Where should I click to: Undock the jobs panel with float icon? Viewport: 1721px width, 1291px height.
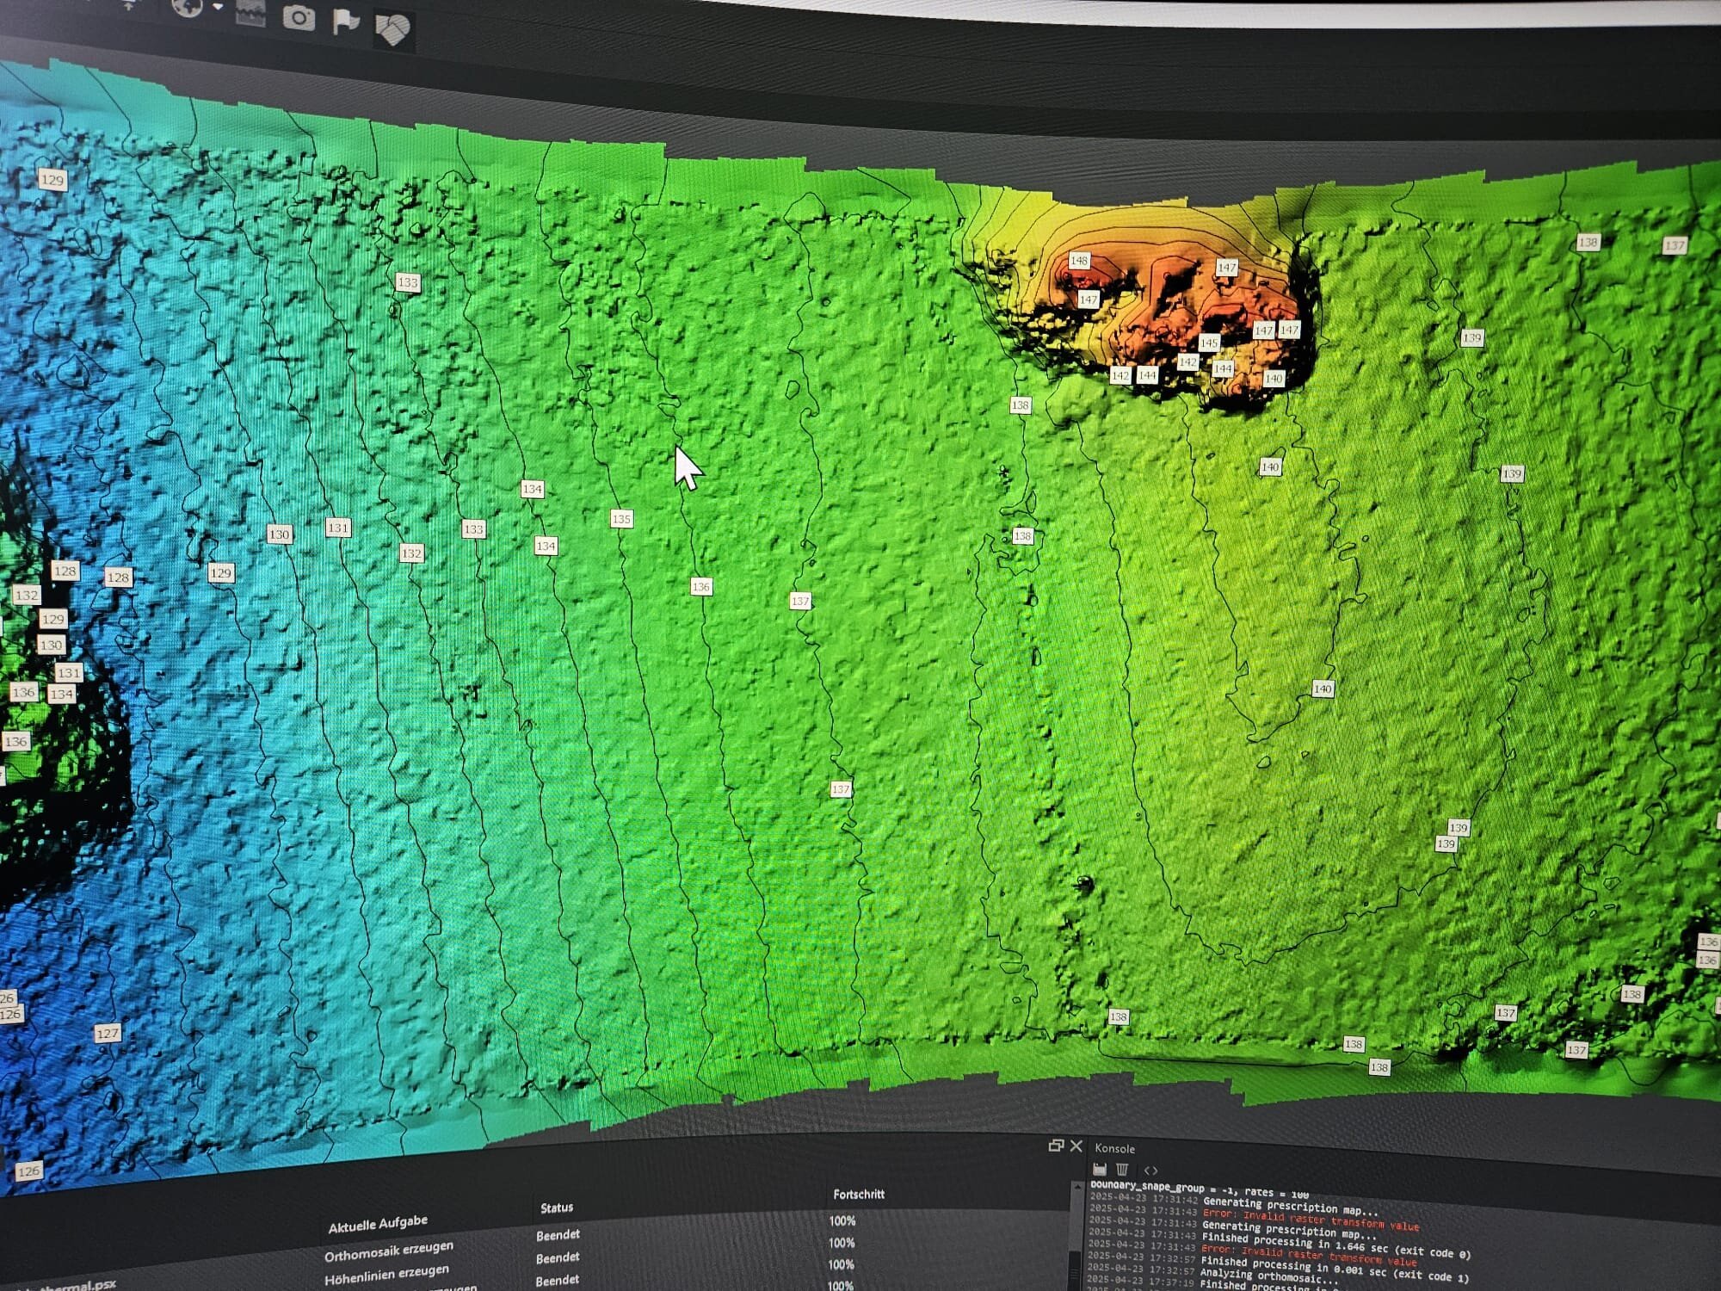[x=1056, y=1146]
